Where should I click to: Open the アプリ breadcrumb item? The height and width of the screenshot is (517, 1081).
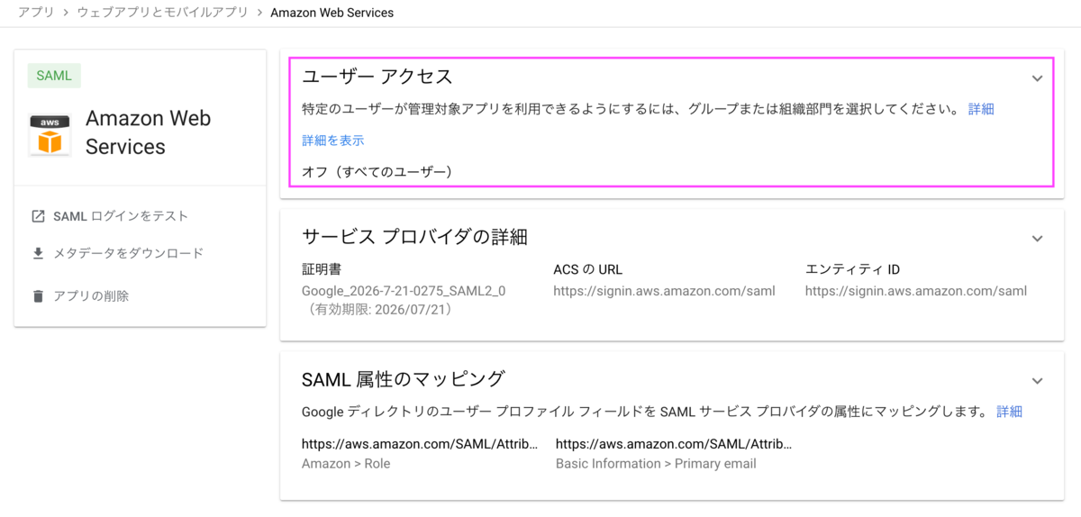34,13
